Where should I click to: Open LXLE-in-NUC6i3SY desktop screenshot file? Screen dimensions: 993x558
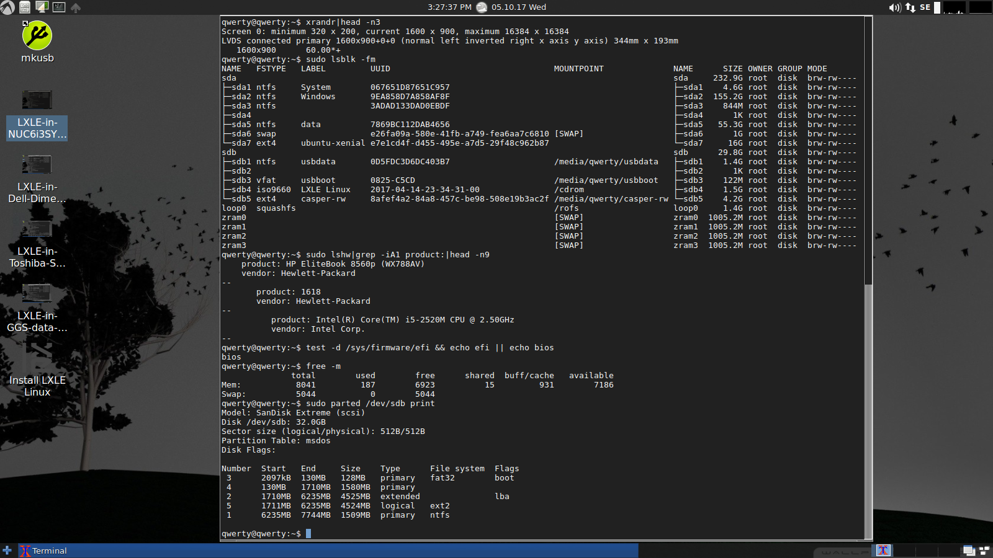tap(37, 115)
